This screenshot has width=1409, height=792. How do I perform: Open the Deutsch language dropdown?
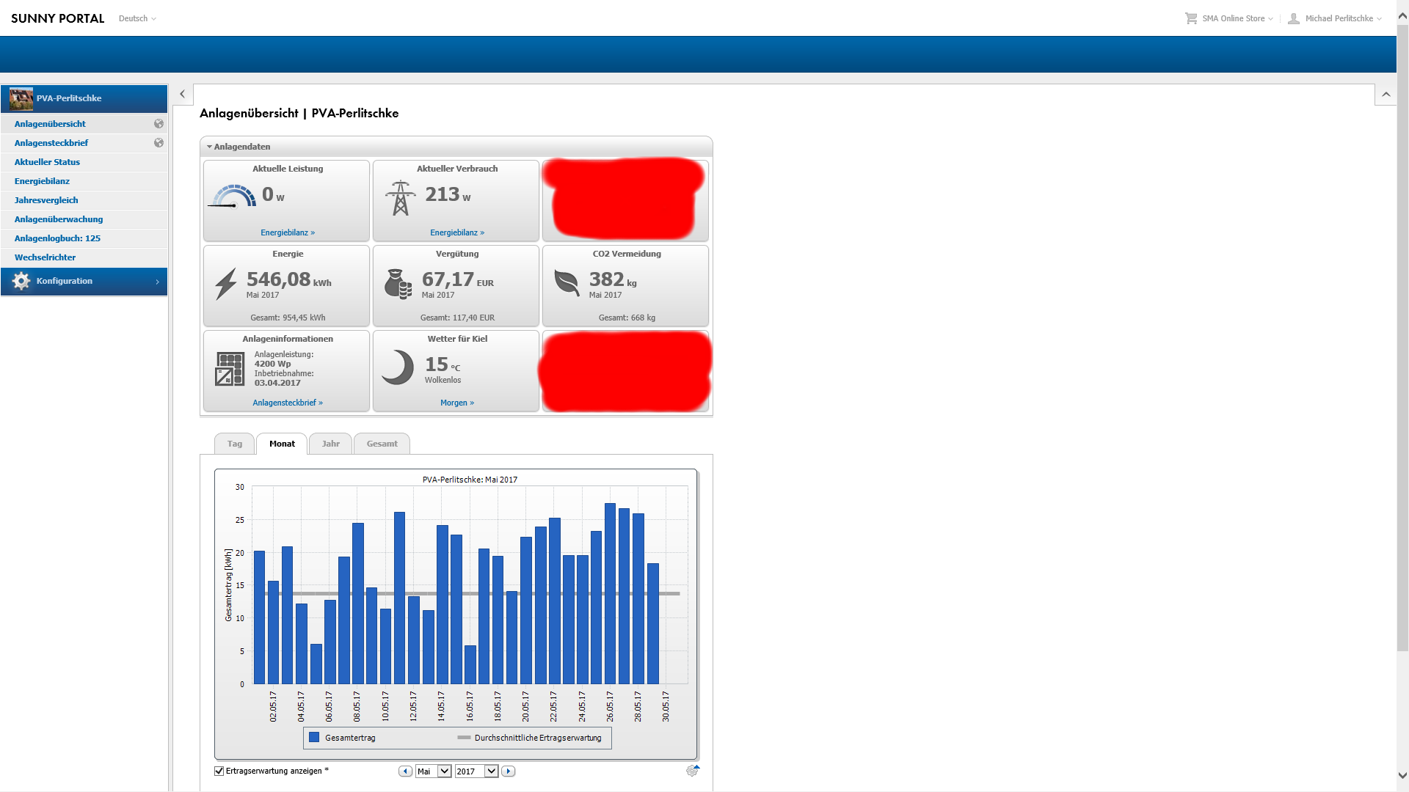[x=137, y=18]
